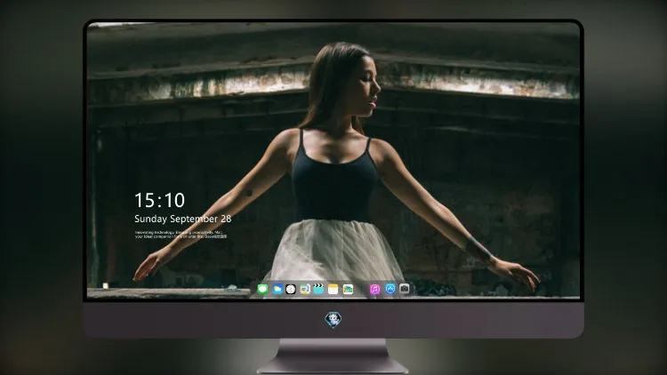The width and height of the screenshot is (667, 375).
Task: Open the Weather app in dock
Action: pyautogui.click(x=277, y=289)
